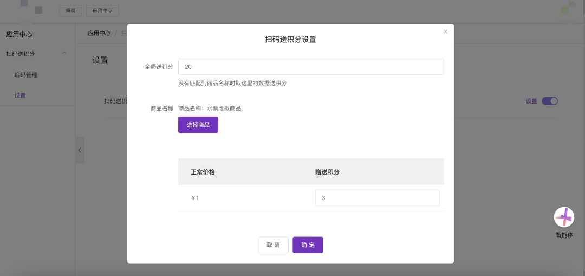Toggle the 扫码送积分 enable switch off
This screenshot has width=585, height=276.
tap(549, 101)
